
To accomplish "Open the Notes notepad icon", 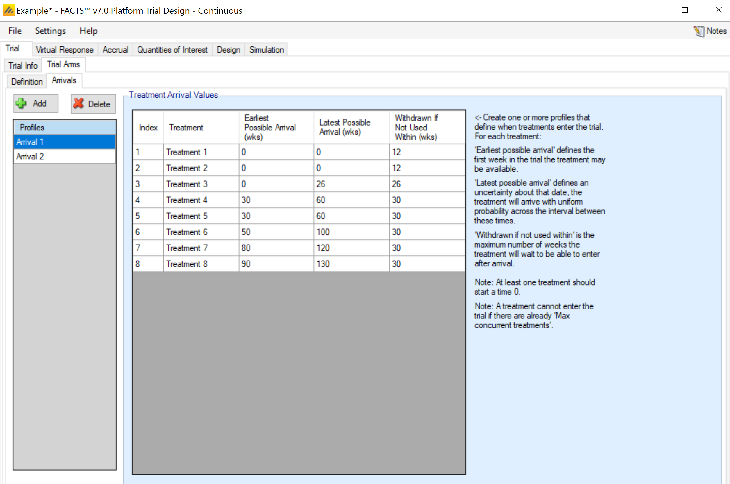I will click(699, 31).
